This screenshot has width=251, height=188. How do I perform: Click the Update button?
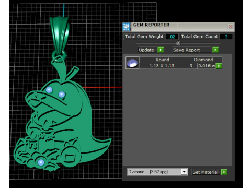coord(147,50)
